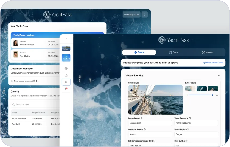This screenshot has width=230, height=147.
Task: Click the extra pictures progress slider bar
Action: [x=200, y=95]
